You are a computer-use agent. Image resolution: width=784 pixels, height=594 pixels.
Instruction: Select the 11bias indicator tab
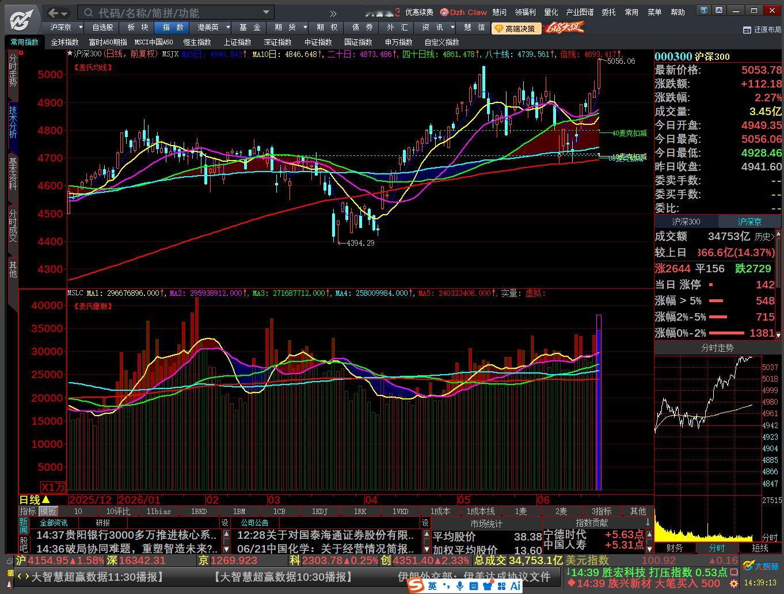(x=158, y=511)
